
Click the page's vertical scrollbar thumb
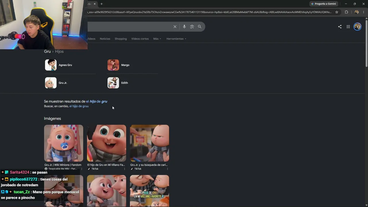(x=366, y=43)
